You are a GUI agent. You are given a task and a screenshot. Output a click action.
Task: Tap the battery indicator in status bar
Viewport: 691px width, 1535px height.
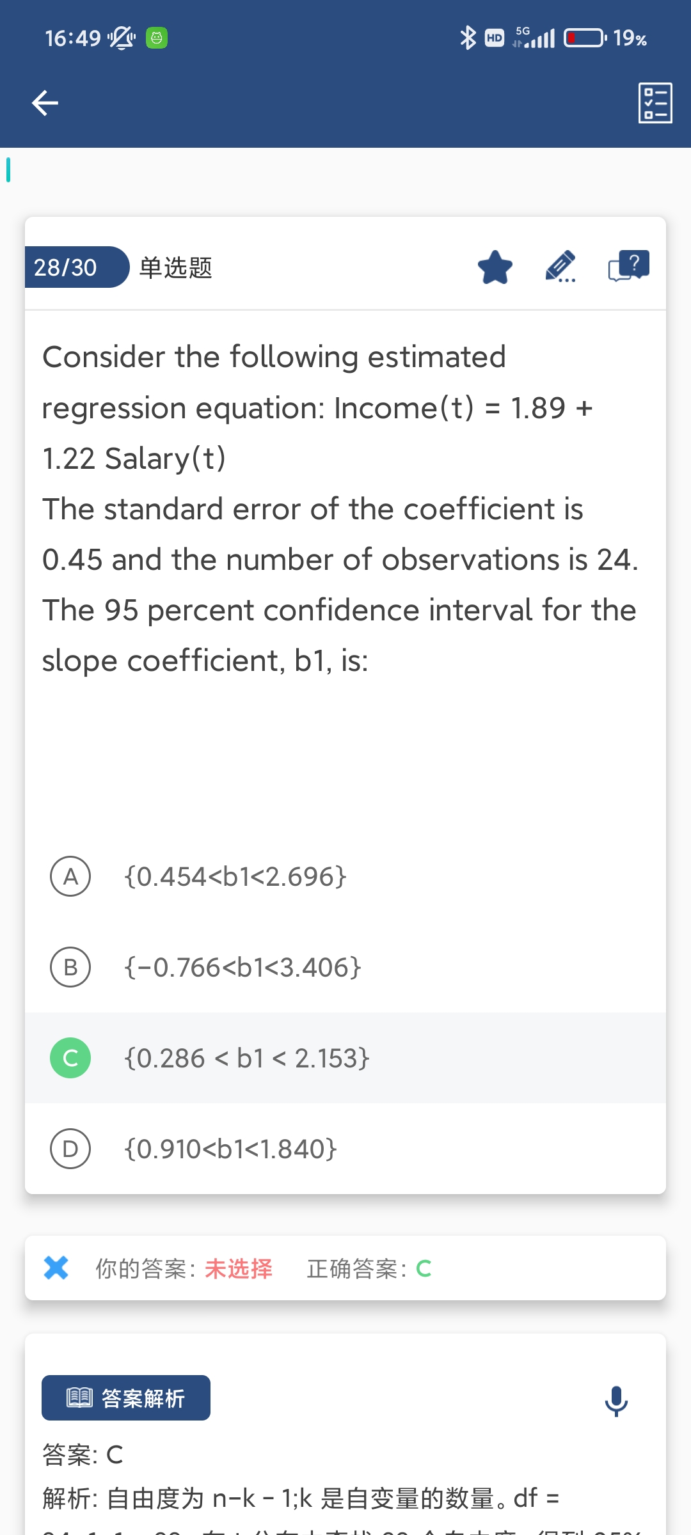tap(585, 38)
